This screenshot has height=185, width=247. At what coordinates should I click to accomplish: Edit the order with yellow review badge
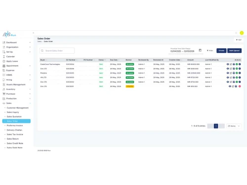[233, 86]
